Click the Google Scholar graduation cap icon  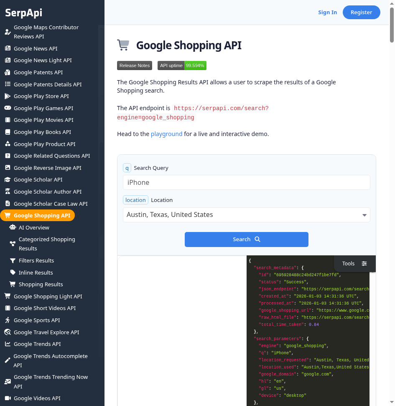click(8, 179)
